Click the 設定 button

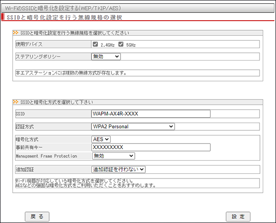click(x=238, y=217)
